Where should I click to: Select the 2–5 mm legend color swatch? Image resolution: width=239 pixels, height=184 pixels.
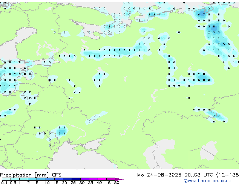pos(32,179)
